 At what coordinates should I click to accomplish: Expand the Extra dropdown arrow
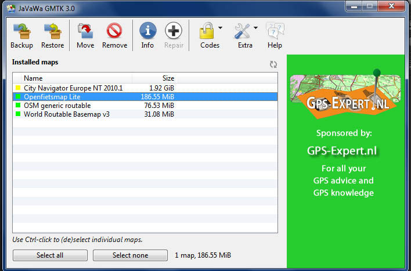[x=256, y=27]
